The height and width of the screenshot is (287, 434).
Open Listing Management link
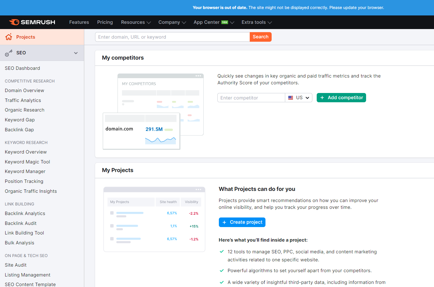pyautogui.click(x=28, y=275)
